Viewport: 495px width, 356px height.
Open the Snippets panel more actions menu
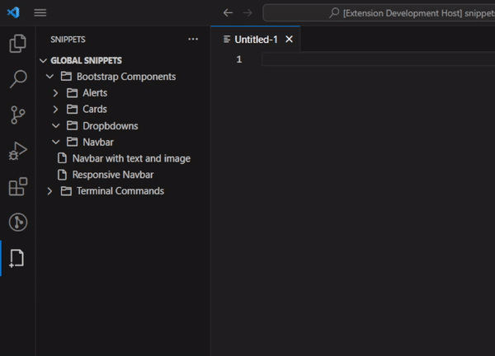tap(193, 40)
